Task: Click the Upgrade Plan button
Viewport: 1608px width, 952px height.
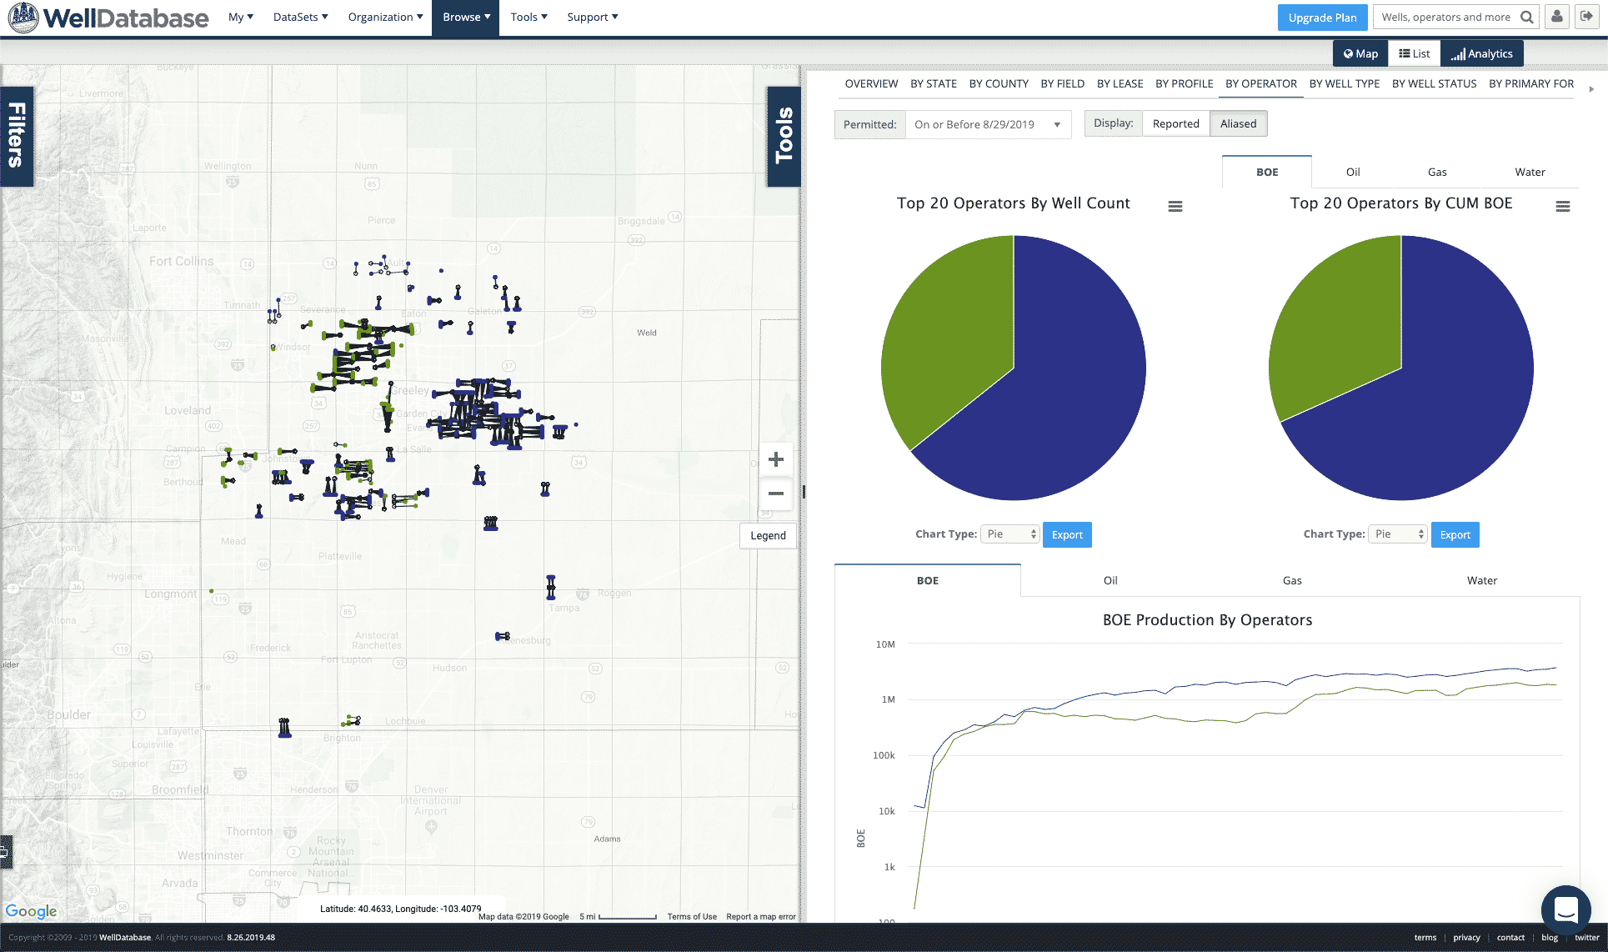Action: tap(1322, 17)
